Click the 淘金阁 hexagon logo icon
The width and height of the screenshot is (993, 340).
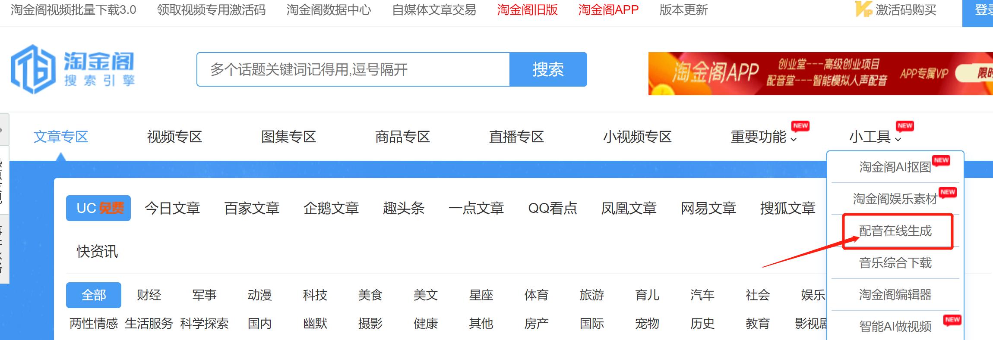click(34, 69)
